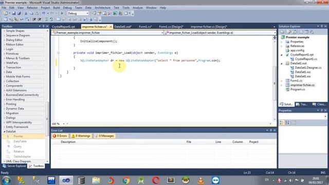Expand the Form1.cs node
This screenshot has height=185, width=329.
click(282, 81)
